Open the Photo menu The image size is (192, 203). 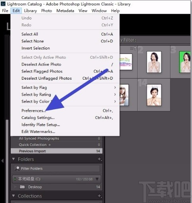click(46, 11)
